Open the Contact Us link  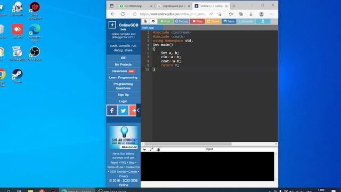(133, 167)
